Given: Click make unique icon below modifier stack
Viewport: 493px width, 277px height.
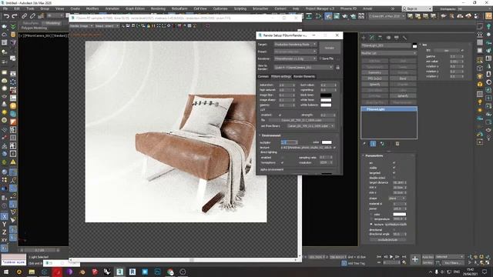Looking at the screenshot, I should (x=382, y=144).
